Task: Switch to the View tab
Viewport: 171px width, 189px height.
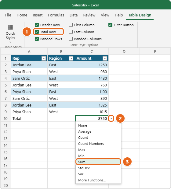Action: pyautogui.click(x=105, y=15)
